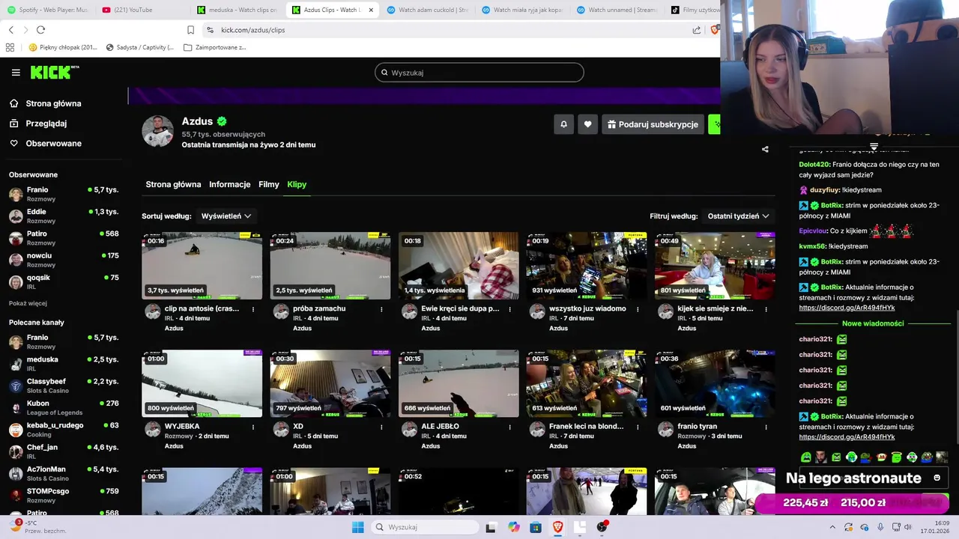This screenshot has height=539, width=959.
Task: Open meduska in recommended channels
Action: 63,363
